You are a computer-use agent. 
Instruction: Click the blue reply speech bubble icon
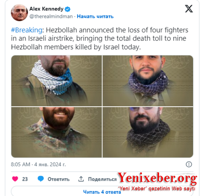click(x=41, y=179)
